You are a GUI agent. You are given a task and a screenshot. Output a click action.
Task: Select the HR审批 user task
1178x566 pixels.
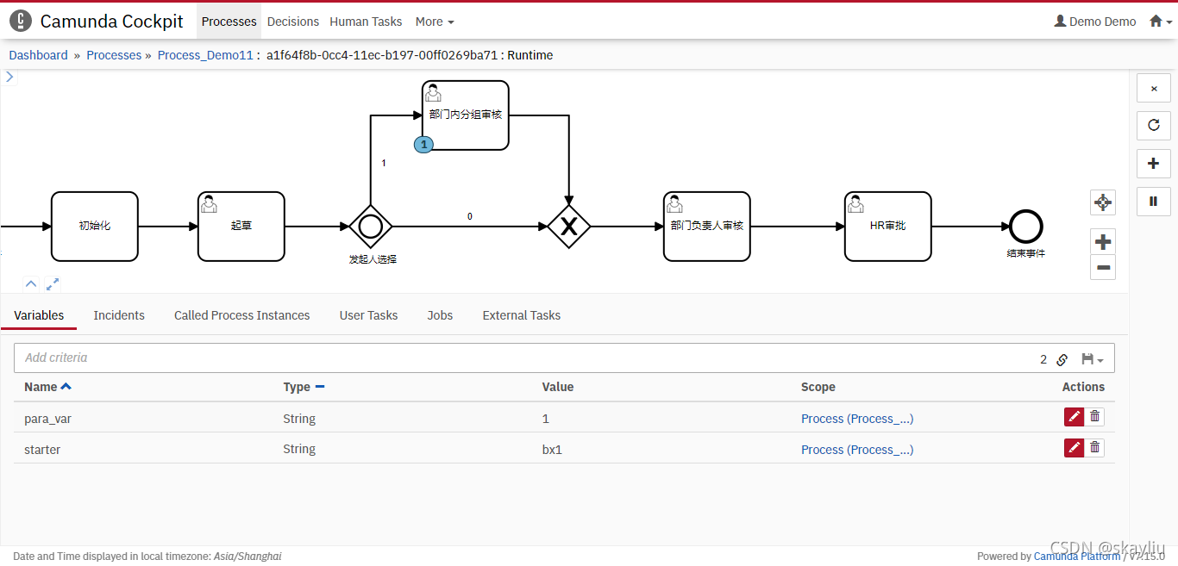[x=888, y=227]
